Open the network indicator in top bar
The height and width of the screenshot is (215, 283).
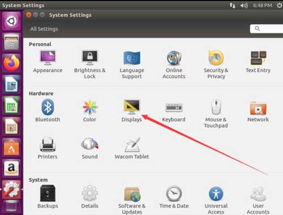coord(233,5)
